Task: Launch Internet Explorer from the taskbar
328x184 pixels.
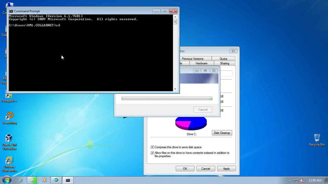Action: pos(21,180)
